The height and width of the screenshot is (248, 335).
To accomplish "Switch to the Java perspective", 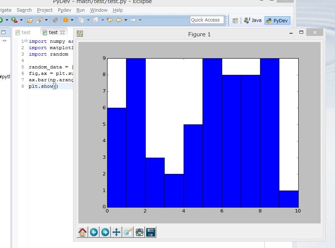I will [x=253, y=20].
